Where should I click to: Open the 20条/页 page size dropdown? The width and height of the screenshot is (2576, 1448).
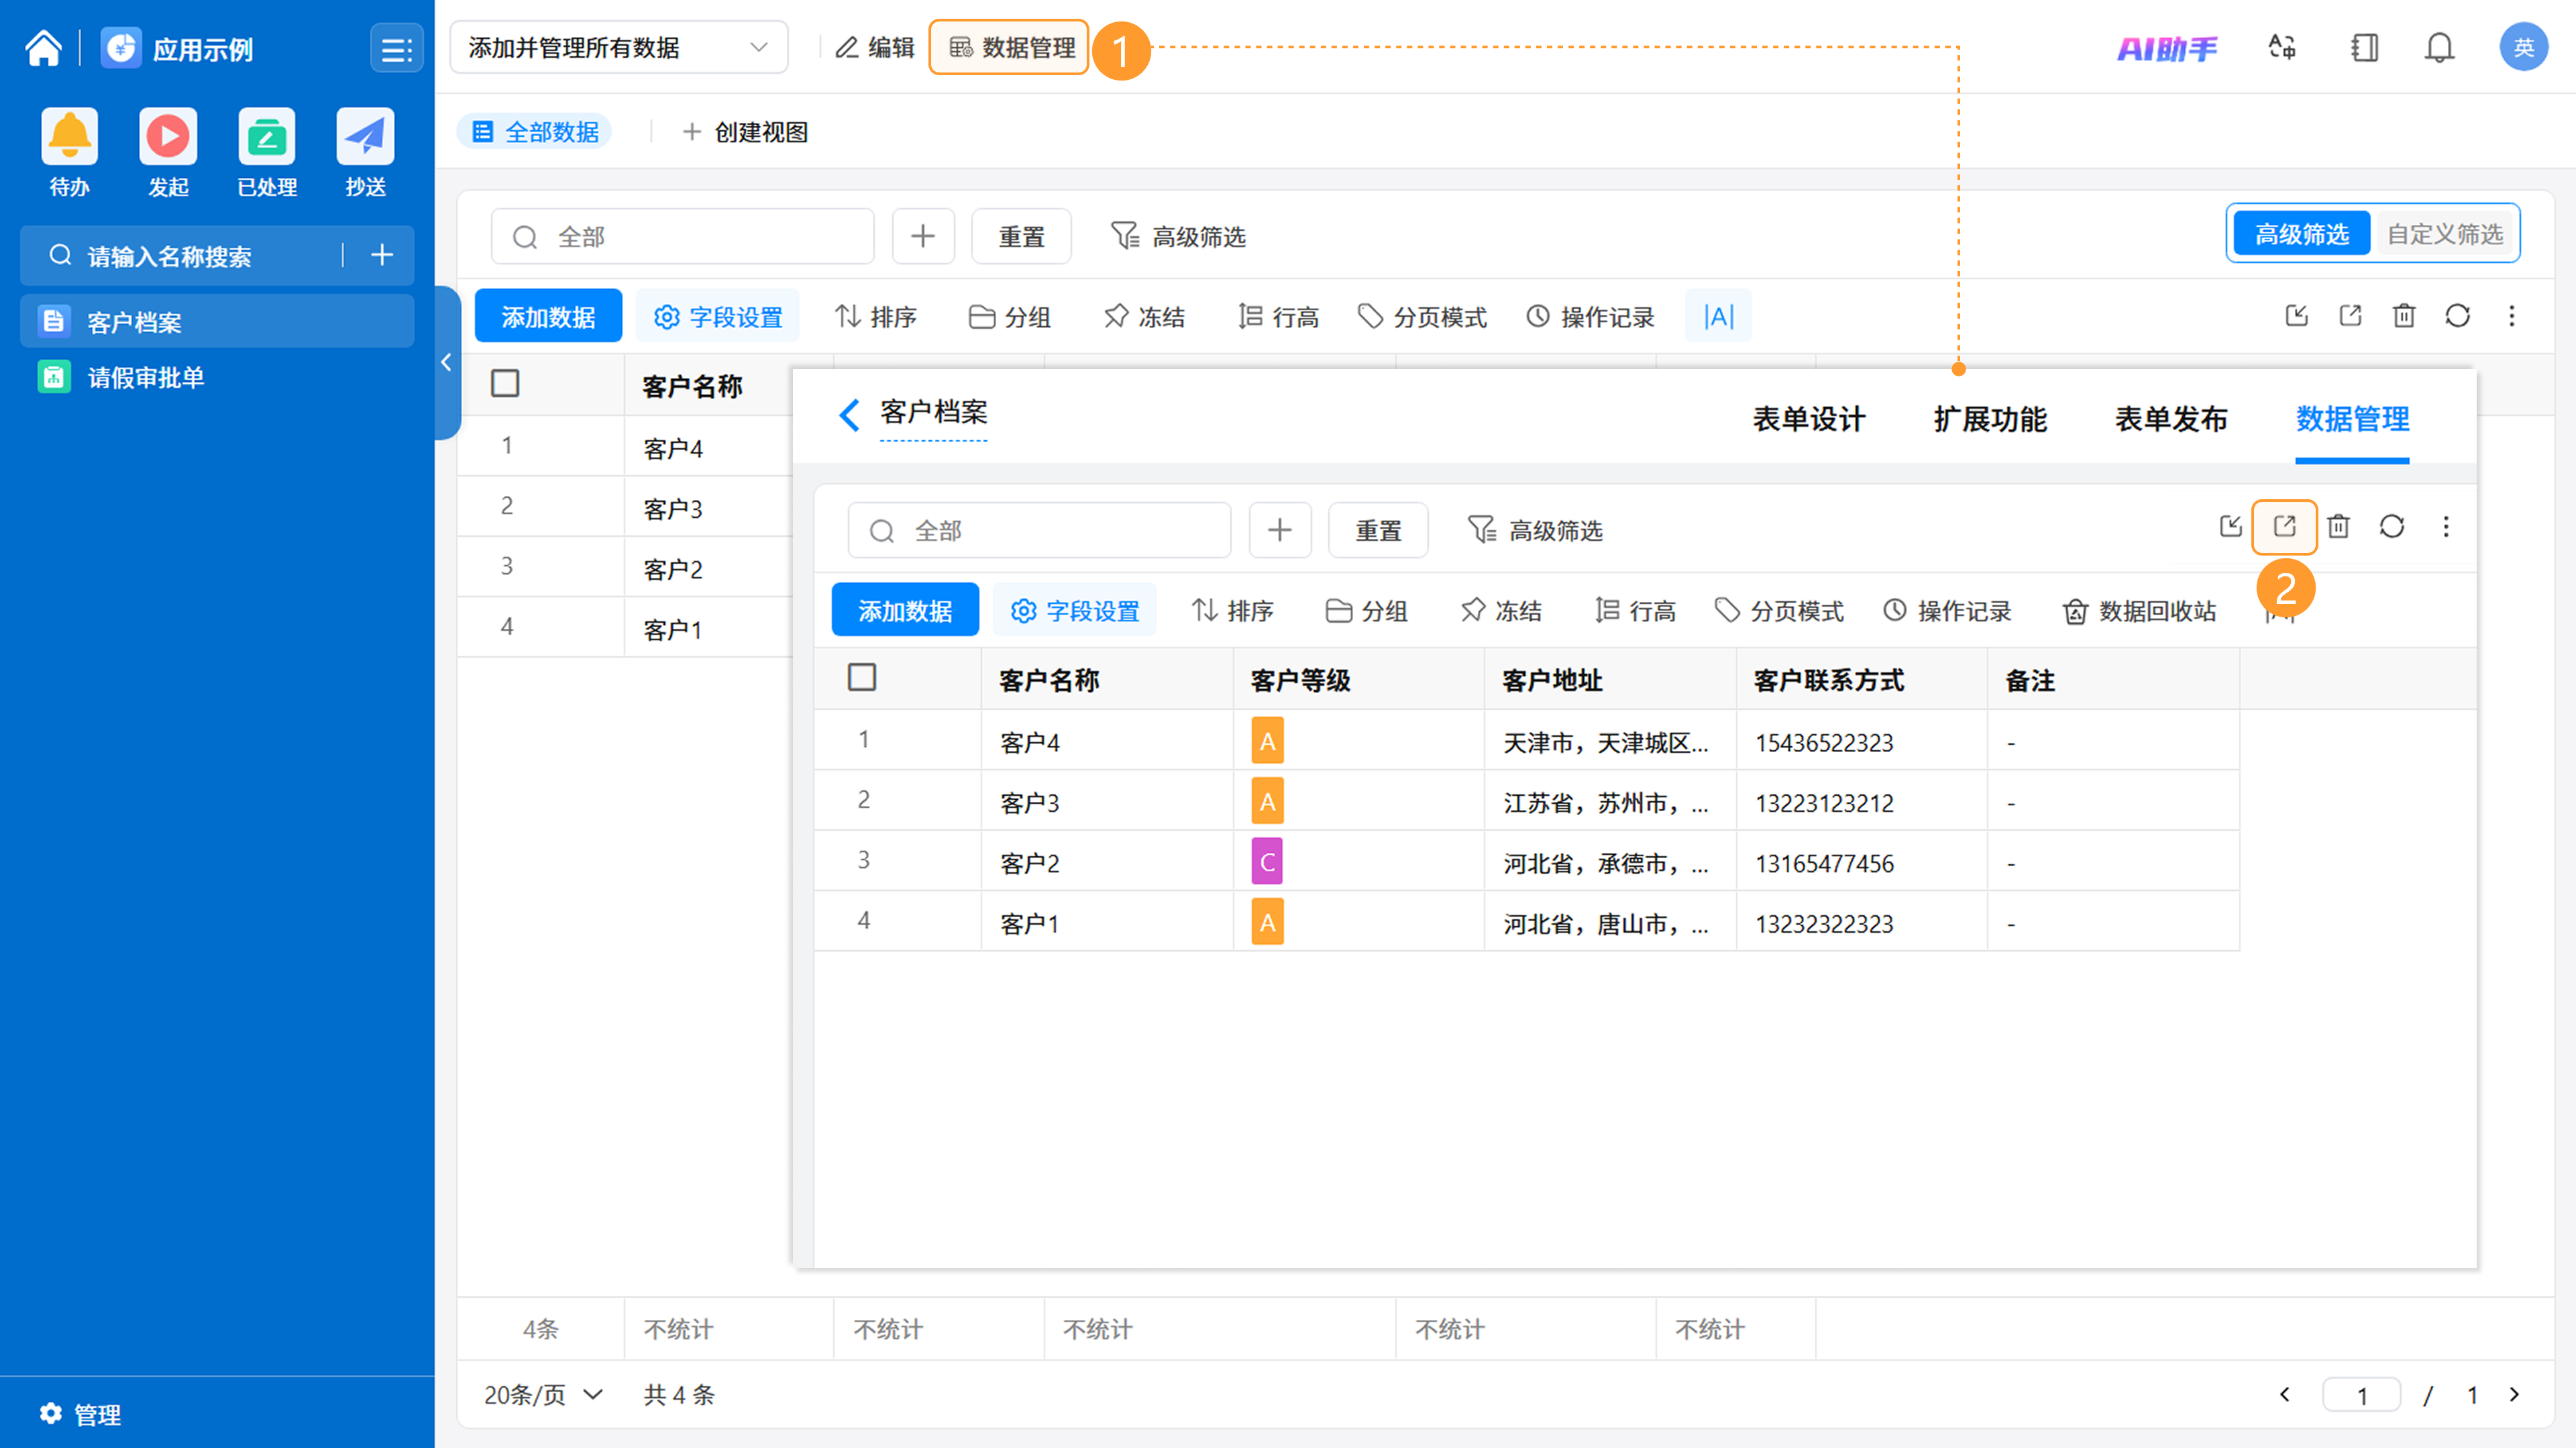(543, 1394)
